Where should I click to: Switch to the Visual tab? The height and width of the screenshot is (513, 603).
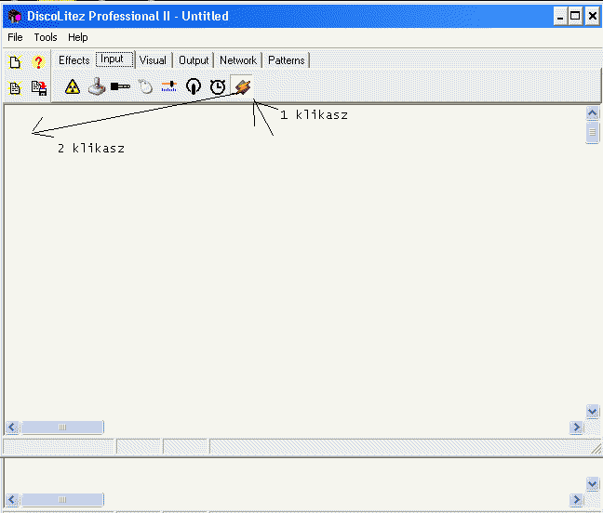tap(153, 60)
